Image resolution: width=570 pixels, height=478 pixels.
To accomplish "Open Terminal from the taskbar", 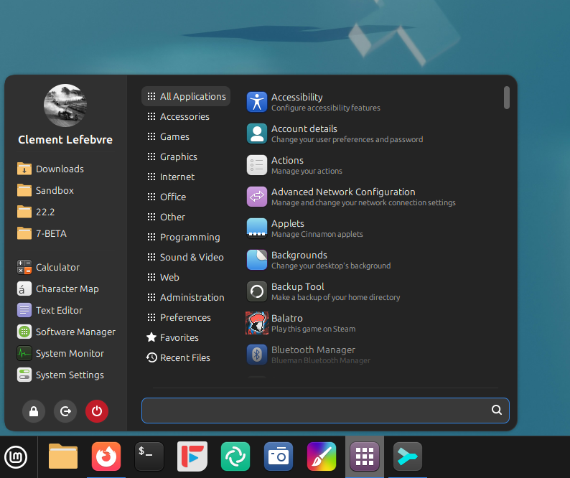I will coord(149,456).
